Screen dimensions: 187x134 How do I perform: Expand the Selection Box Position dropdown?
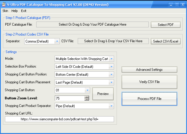(84, 67)
